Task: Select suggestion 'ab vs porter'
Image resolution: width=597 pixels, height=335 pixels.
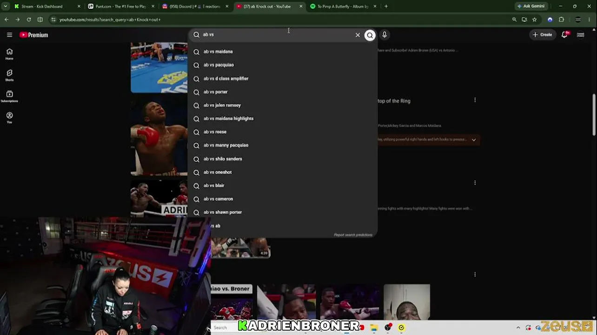Action: coord(283,92)
